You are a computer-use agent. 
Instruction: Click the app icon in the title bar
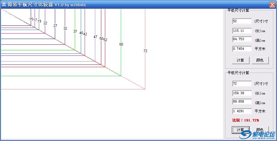click(4, 4)
